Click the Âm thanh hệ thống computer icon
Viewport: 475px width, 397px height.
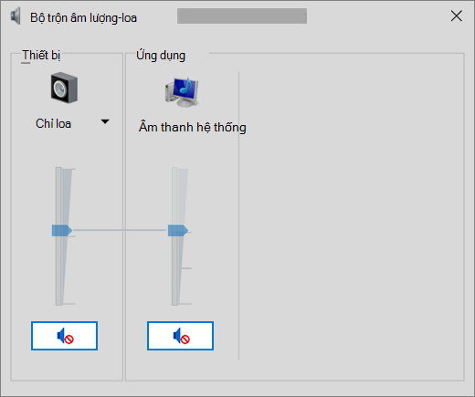tap(182, 91)
